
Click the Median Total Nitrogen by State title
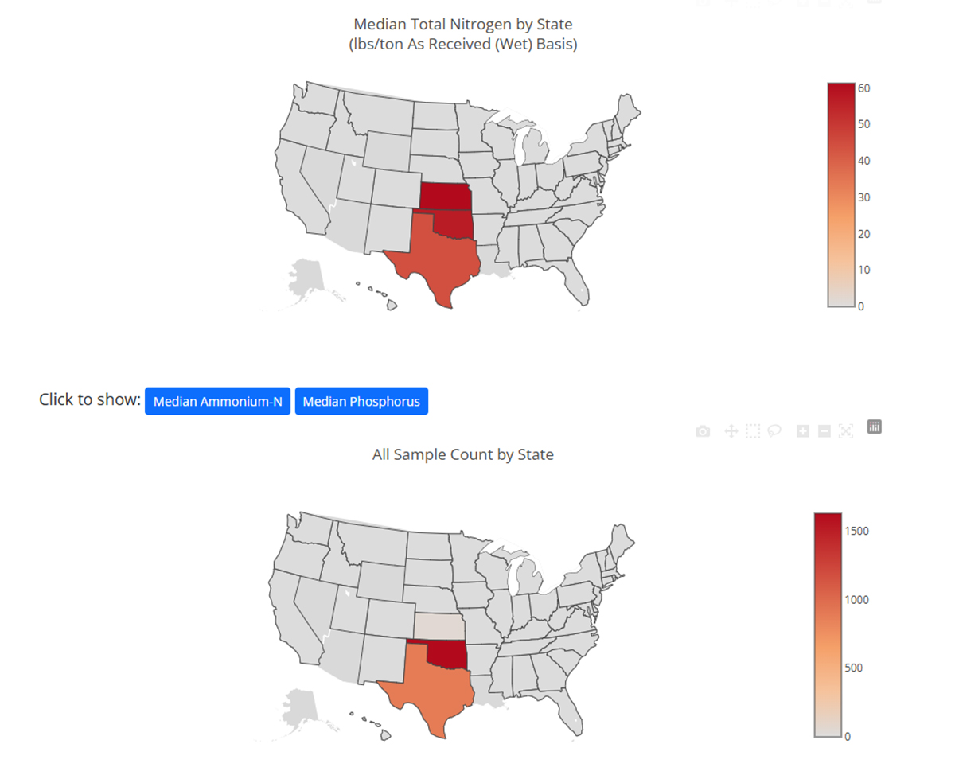[x=462, y=25]
